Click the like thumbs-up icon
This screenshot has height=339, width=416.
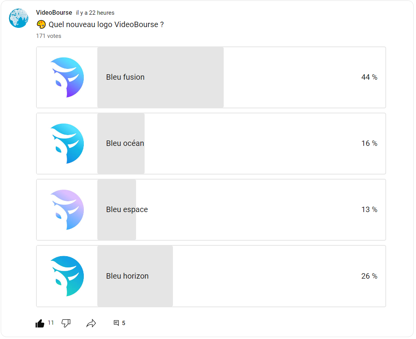point(40,323)
